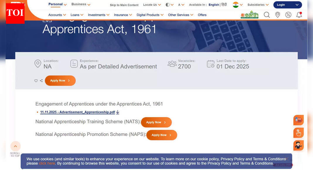Select the Business menu tab
This screenshot has height=170, width=313.
pos(79,4)
